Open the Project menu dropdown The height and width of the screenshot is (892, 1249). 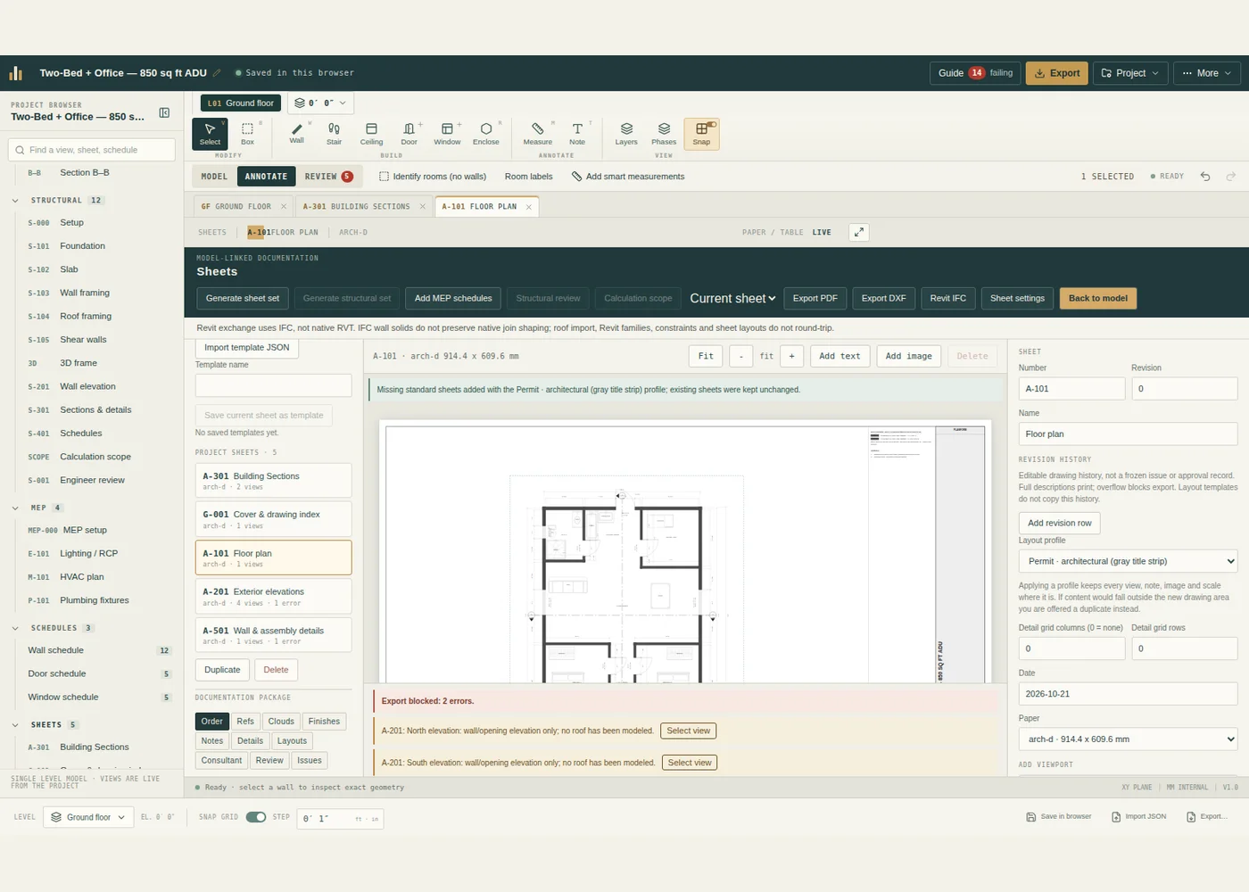click(1129, 73)
